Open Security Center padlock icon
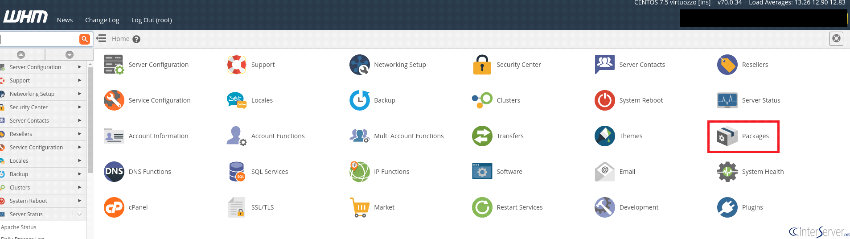850x239 pixels. coord(482,65)
